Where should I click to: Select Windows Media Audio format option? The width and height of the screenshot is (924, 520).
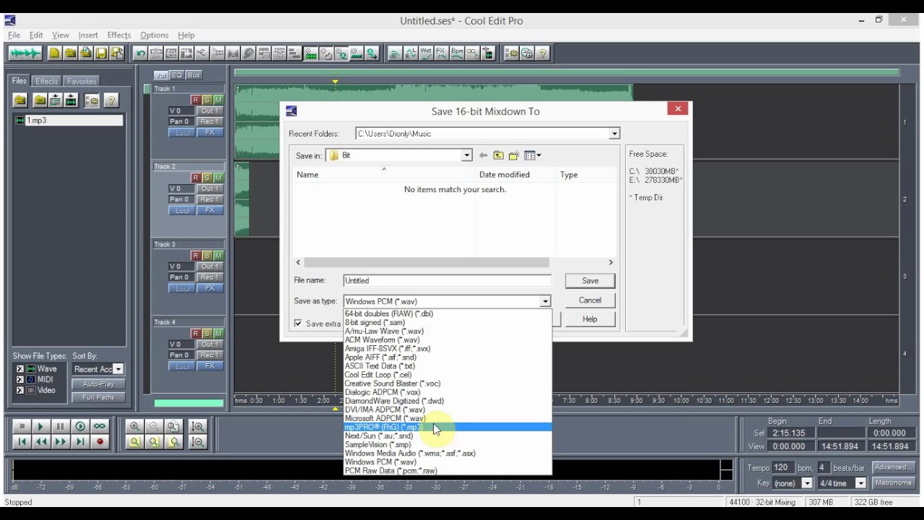pos(448,454)
